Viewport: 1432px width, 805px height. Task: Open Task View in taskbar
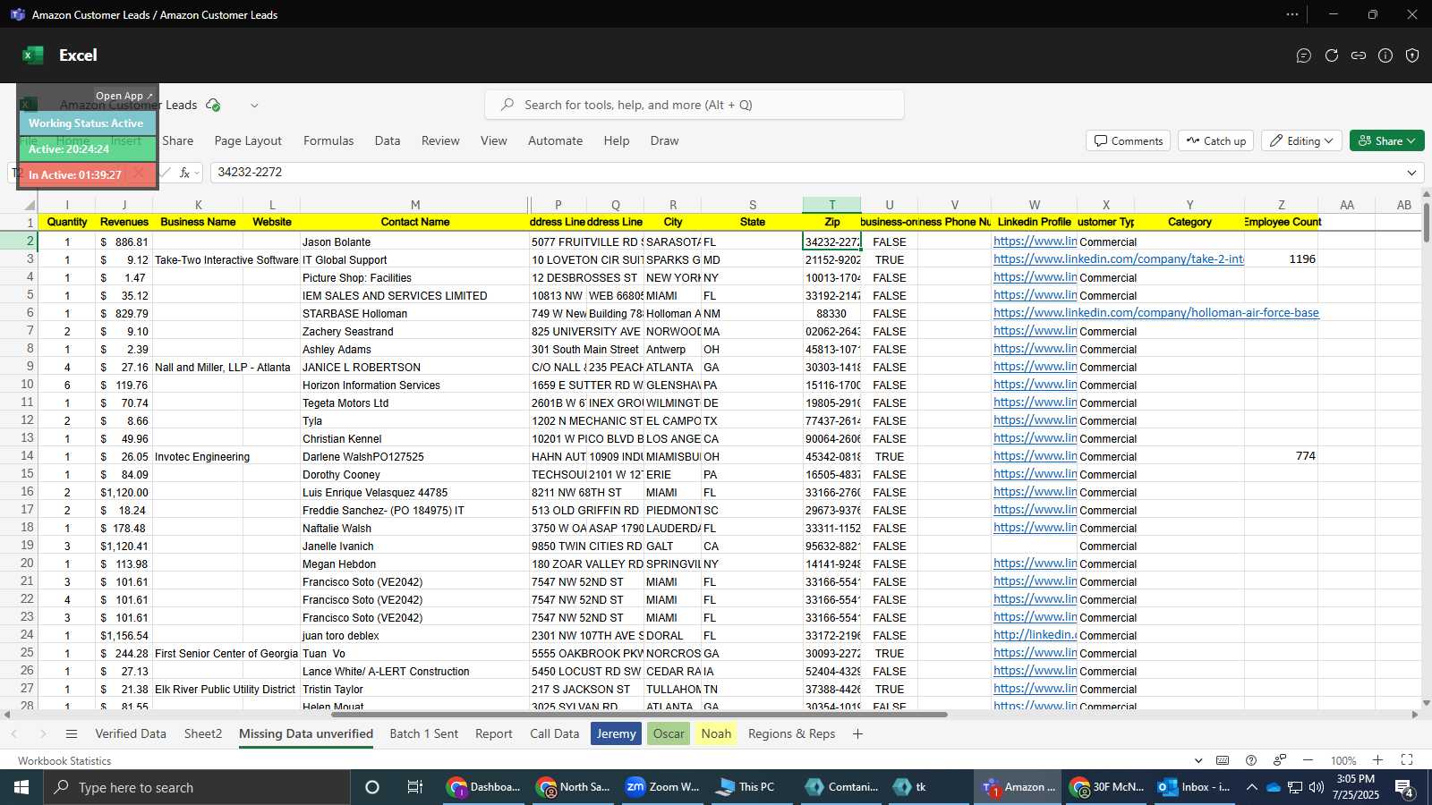tap(415, 787)
